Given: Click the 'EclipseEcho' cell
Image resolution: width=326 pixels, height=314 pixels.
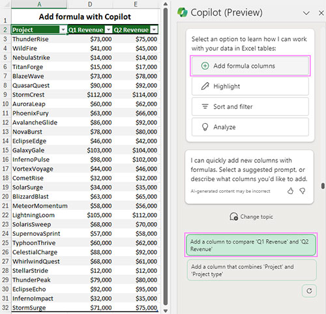Looking at the screenshot, I should (39, 289).
